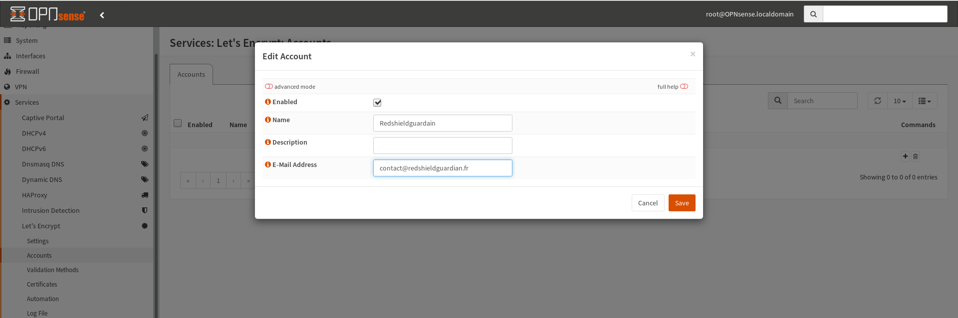Click into the Description text field
Image resolution: width=958 pixels, height=318 pixels.
pyautogui.click(x=443, y=146)
